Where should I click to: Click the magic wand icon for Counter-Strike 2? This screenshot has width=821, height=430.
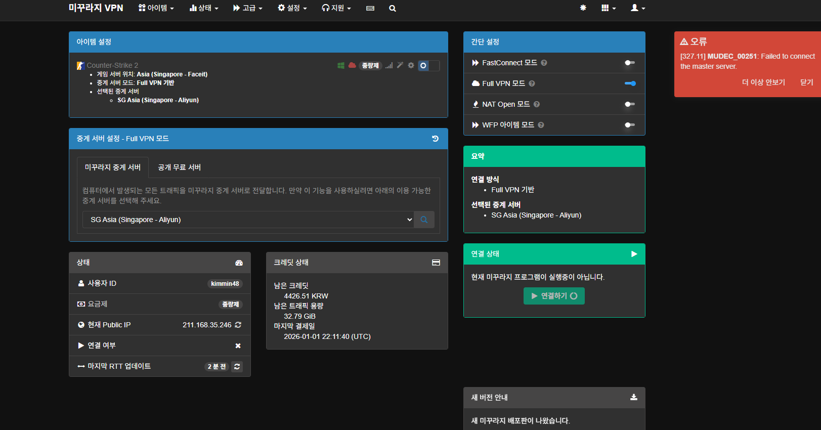pyautogui.click(x=400, y=65)
